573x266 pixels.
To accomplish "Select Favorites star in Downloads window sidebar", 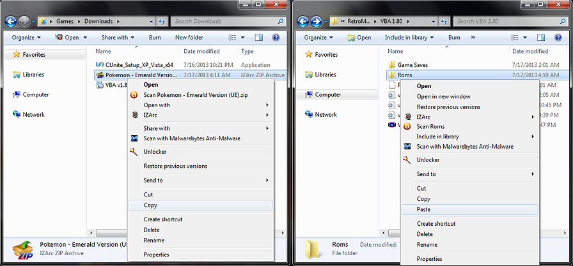I will pyautogui.click(x=17, y=55).
